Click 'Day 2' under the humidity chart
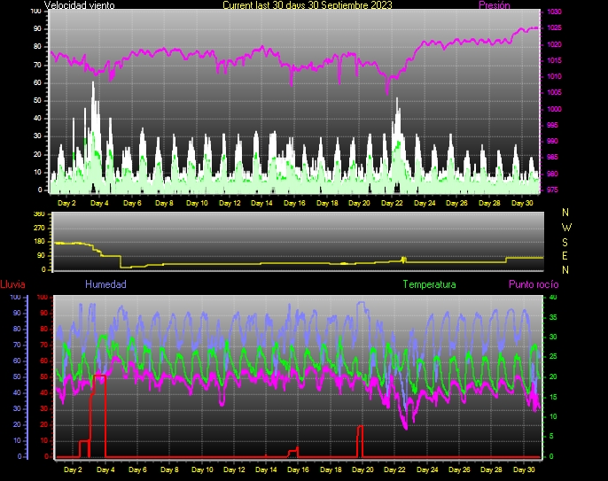The image size is (608, 481). (73, 469)
